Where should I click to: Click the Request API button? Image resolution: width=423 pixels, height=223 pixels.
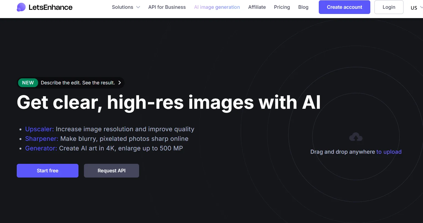pyautogui.click(x=111, y=171)
